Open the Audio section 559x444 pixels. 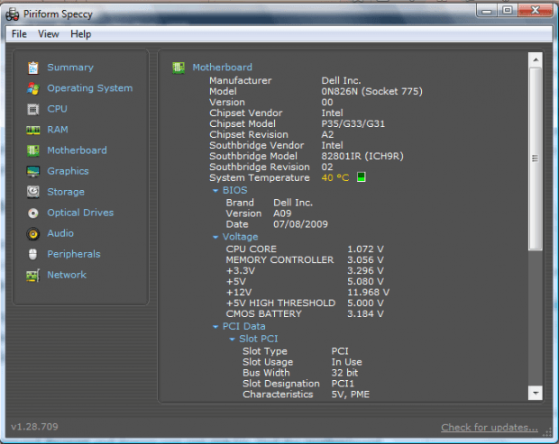coord(60,233)
